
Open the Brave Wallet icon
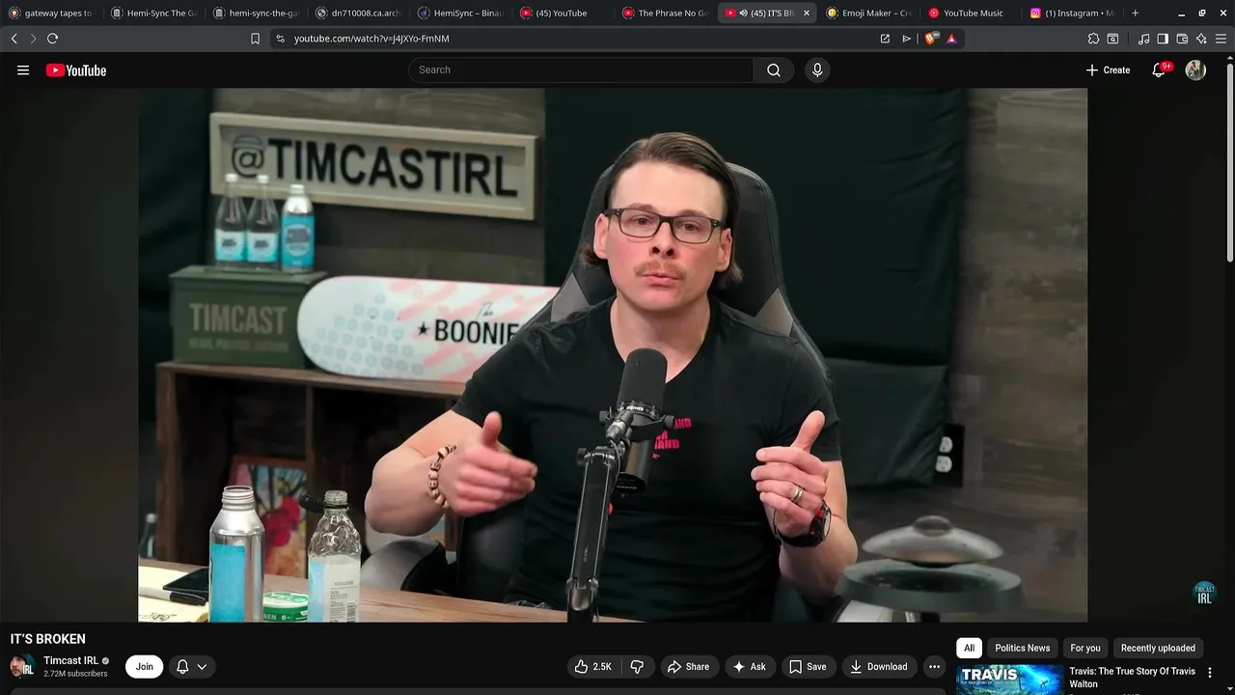point(1182,39)
